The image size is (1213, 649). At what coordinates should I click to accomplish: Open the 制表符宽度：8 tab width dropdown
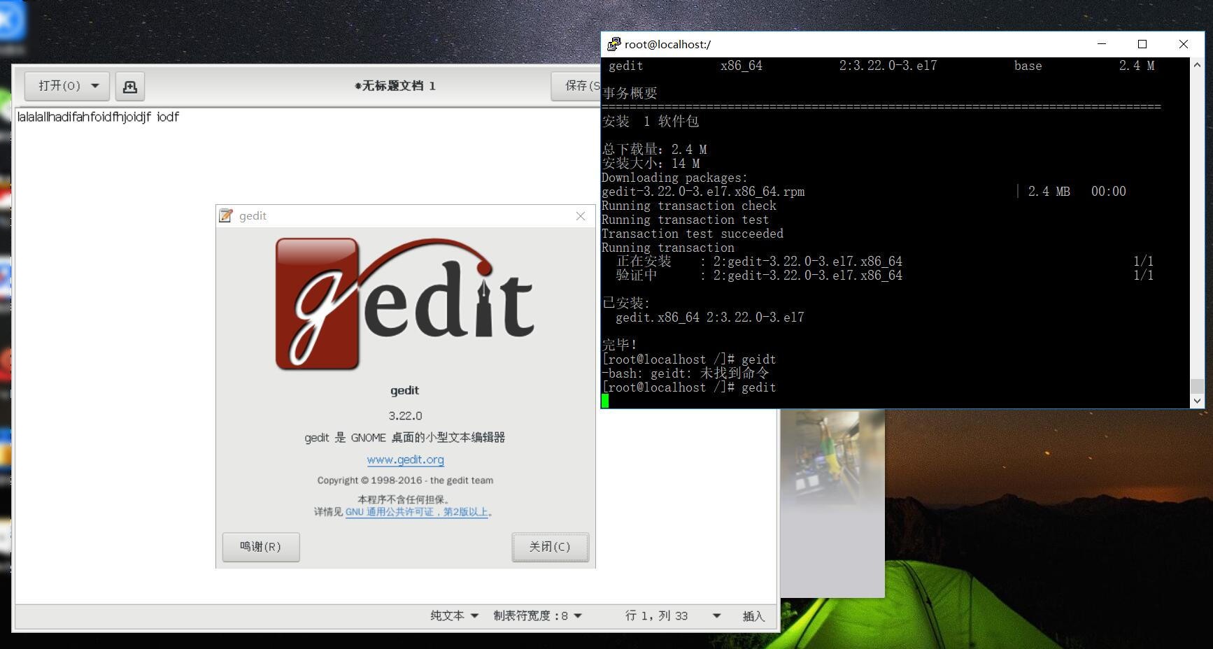pos(537,615)
